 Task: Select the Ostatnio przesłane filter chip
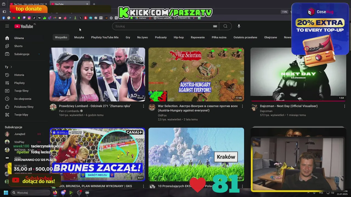tap(245, 37)
